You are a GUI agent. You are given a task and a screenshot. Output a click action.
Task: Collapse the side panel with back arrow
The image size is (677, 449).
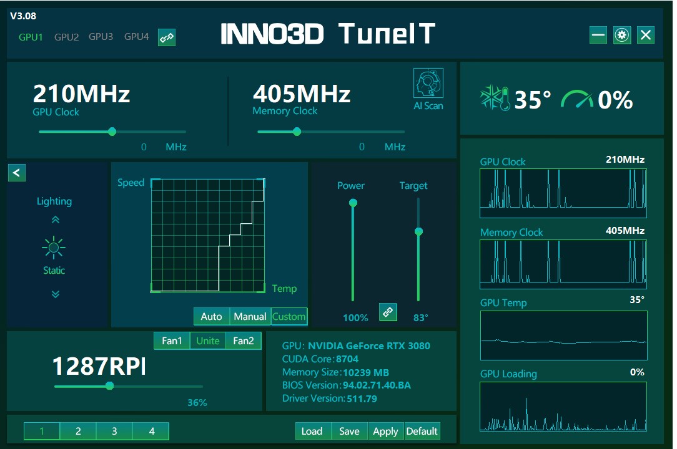[16, 173]
